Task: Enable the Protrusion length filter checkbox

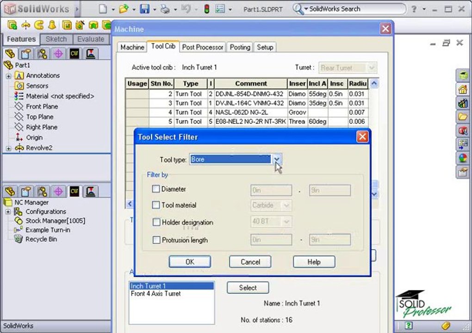Action: 156,240
